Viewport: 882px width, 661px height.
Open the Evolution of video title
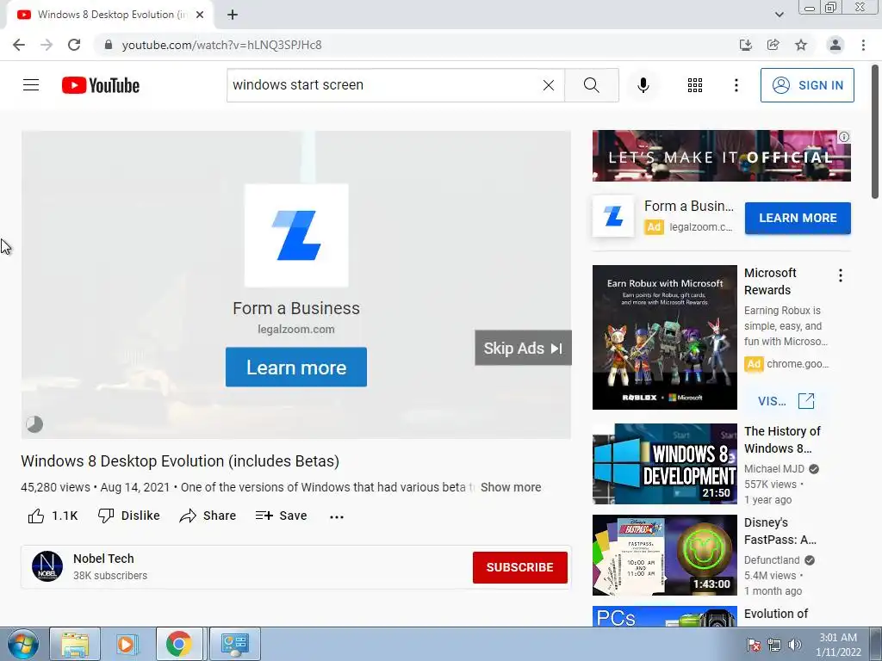tap(776, 614)
